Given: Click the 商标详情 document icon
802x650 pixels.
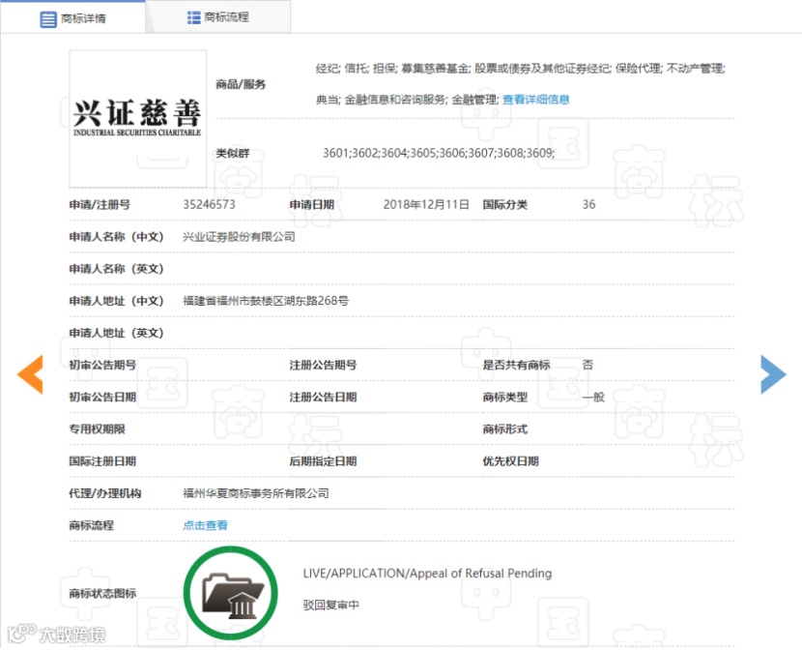Looking at the screenshot, I should point(48,19).
